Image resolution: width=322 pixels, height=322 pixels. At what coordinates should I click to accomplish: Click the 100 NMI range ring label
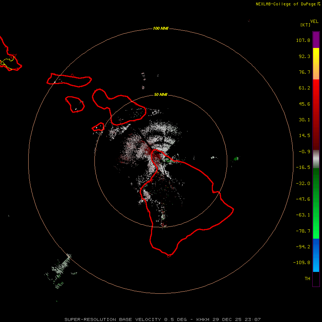point(161,28)
